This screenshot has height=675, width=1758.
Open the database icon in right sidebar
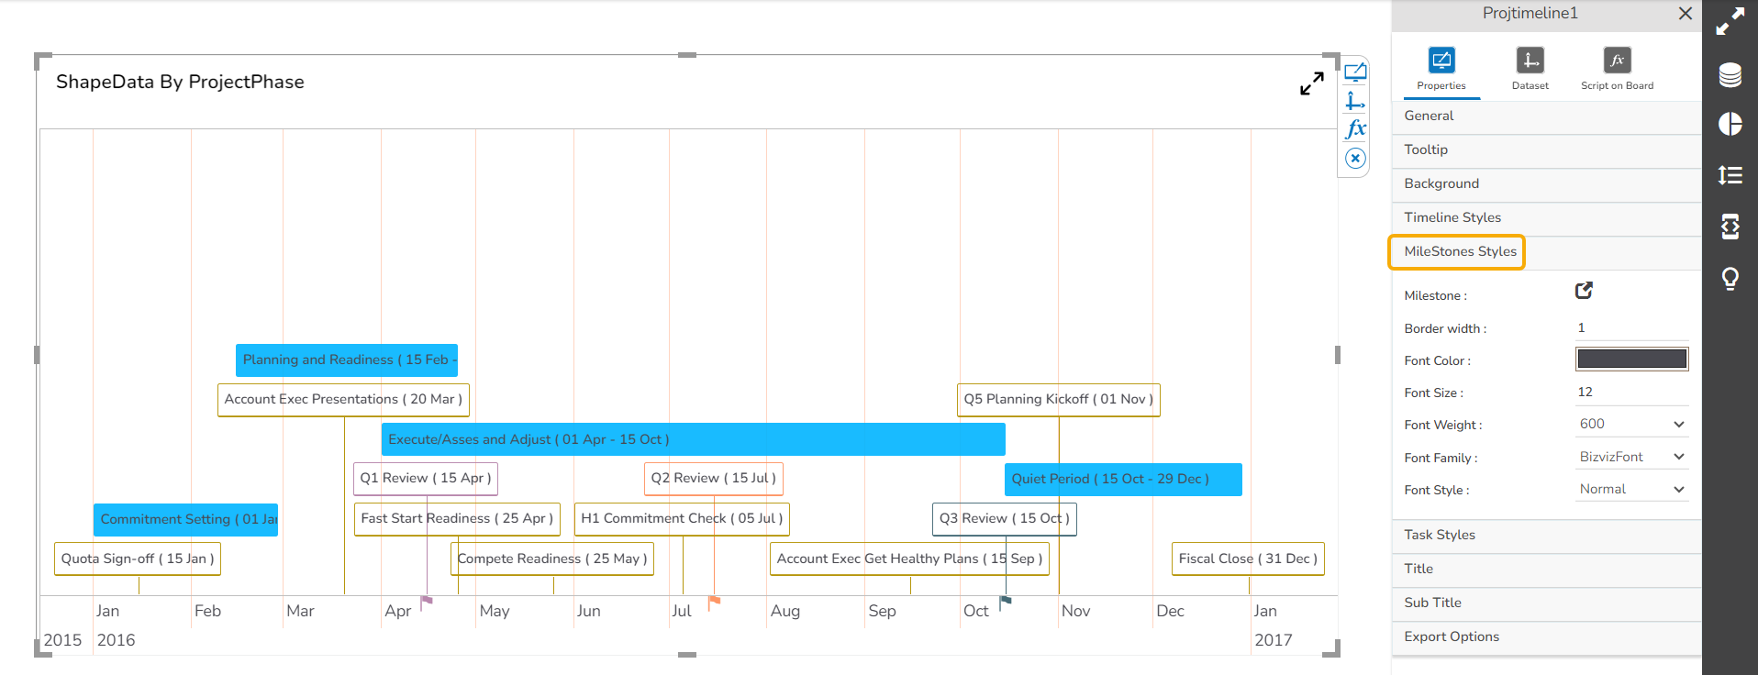1730,75
